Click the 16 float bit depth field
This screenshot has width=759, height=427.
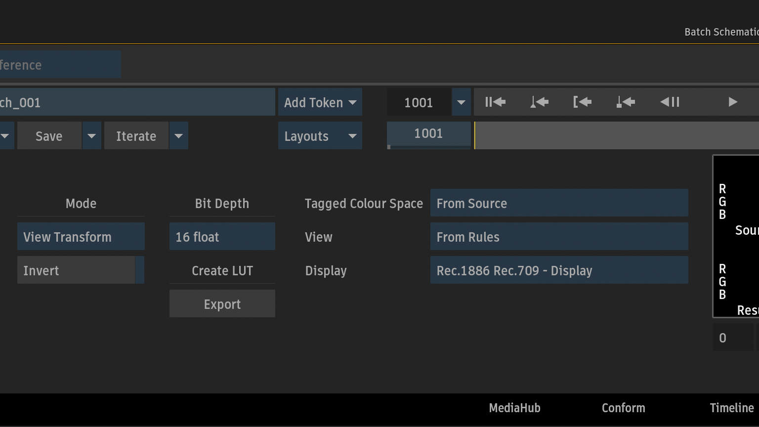[x=222, y=237]
